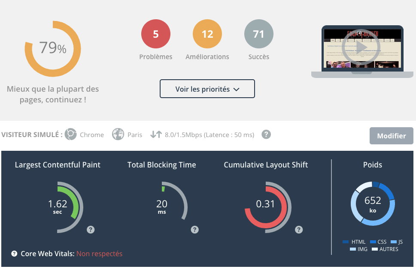The image size is (416, 269).
Task: Open help icon next to latency info
Action: (267, 134)
